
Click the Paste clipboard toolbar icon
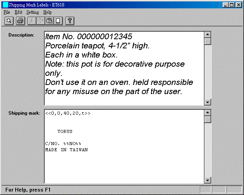[x=49, y=21]
